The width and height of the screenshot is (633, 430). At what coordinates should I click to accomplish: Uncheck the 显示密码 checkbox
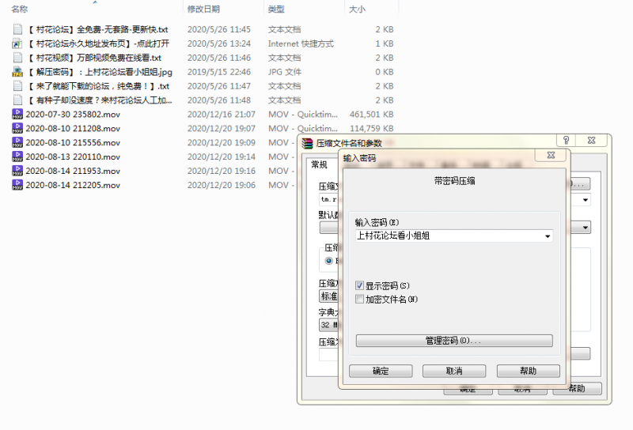[360, 285]
